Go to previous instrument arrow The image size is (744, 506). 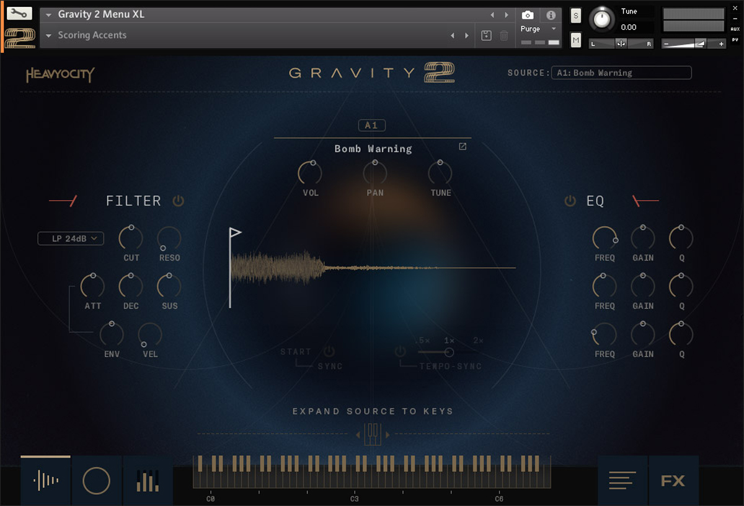[492, 15]
